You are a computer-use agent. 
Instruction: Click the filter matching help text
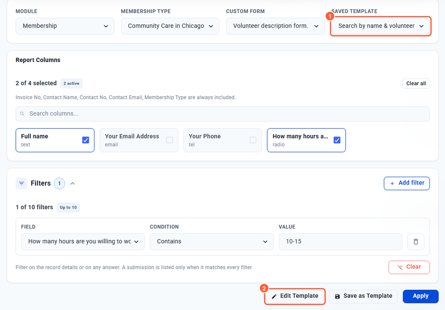tap(134, 267)
